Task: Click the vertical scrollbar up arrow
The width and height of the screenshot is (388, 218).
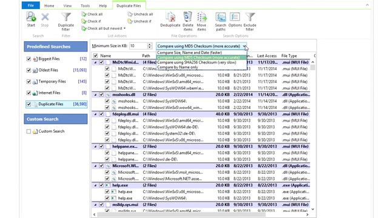Action: point(313,62)
